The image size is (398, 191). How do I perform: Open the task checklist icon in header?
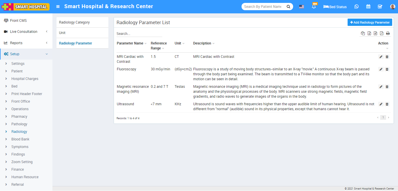(x=380, y=7)
